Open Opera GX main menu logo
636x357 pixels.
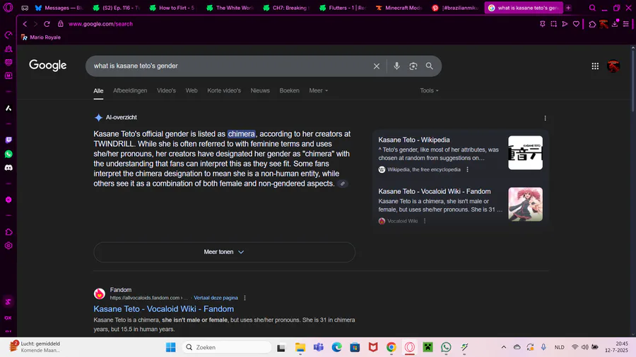click(8, 8)
